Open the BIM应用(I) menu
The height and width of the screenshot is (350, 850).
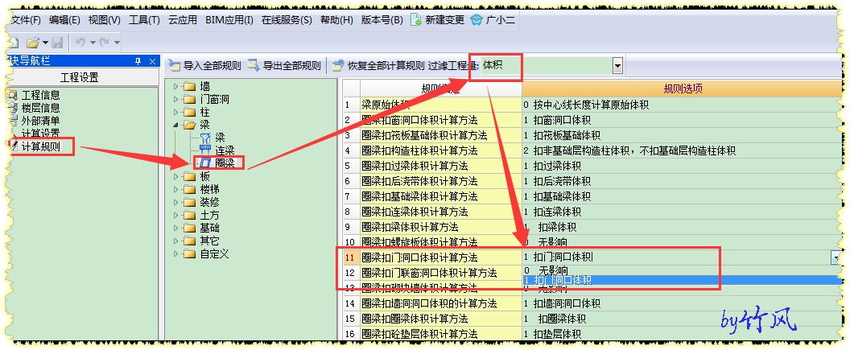coord(229,20)
